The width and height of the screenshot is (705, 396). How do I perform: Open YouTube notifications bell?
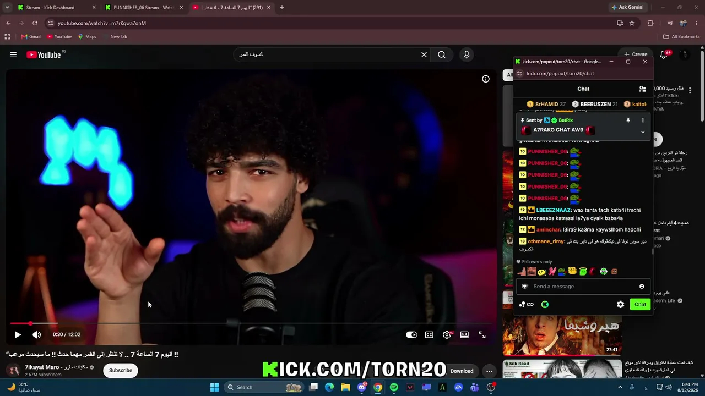pos(664,54)
